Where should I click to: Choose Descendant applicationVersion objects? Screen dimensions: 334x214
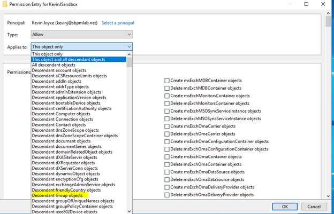click(x=79, y=98)
